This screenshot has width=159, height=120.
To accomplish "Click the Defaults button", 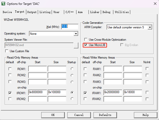I will point(105,115).
